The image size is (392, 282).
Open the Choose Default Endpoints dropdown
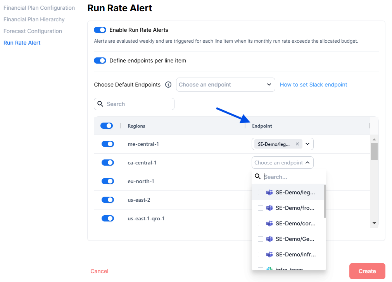225,85
